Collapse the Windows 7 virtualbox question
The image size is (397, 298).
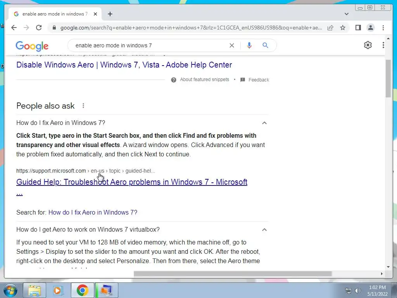264,230
